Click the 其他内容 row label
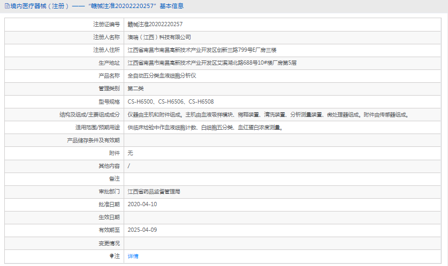 109,166
